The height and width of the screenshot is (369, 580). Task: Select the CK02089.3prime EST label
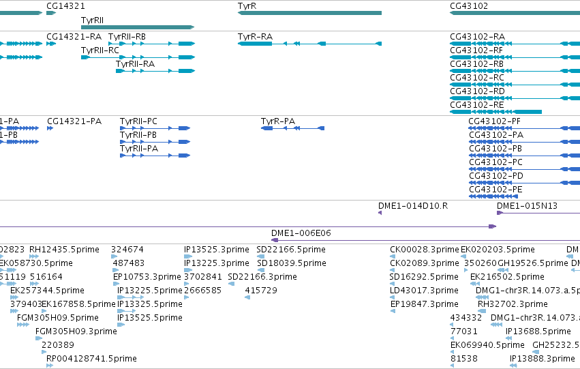click(425, 263)
